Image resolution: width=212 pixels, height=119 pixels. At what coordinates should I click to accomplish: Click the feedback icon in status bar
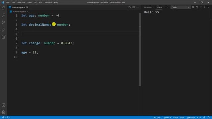(204, 117)
